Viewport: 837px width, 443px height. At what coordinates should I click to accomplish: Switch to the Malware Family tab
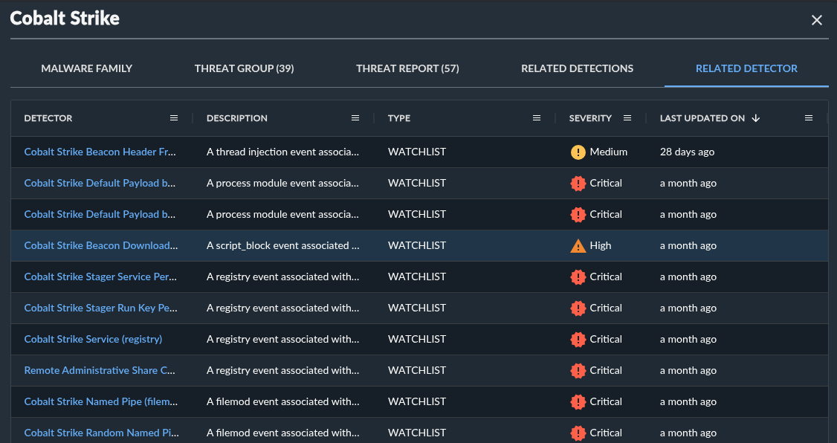(x=87, y=68)
